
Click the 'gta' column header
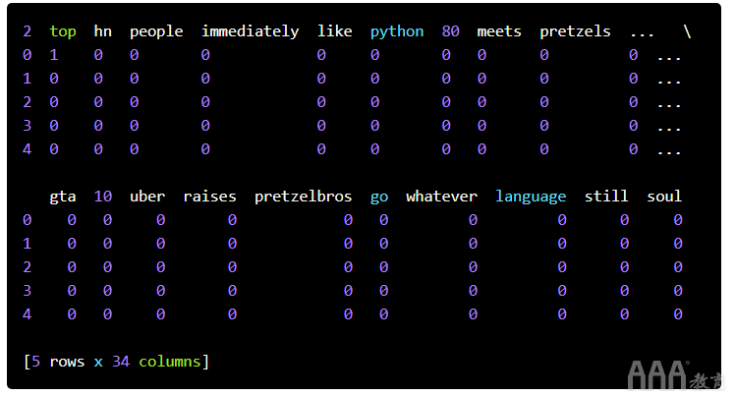(x=63, y=197)
